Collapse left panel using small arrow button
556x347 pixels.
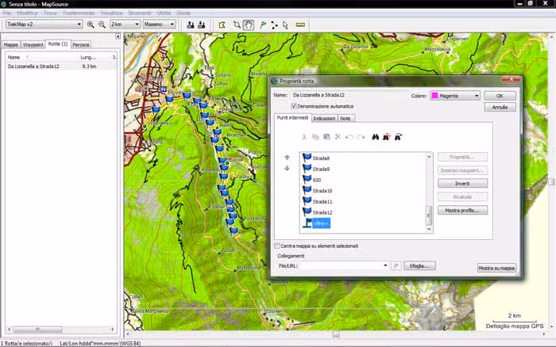118,36
